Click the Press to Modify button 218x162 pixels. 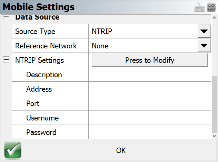click(150, 60)
